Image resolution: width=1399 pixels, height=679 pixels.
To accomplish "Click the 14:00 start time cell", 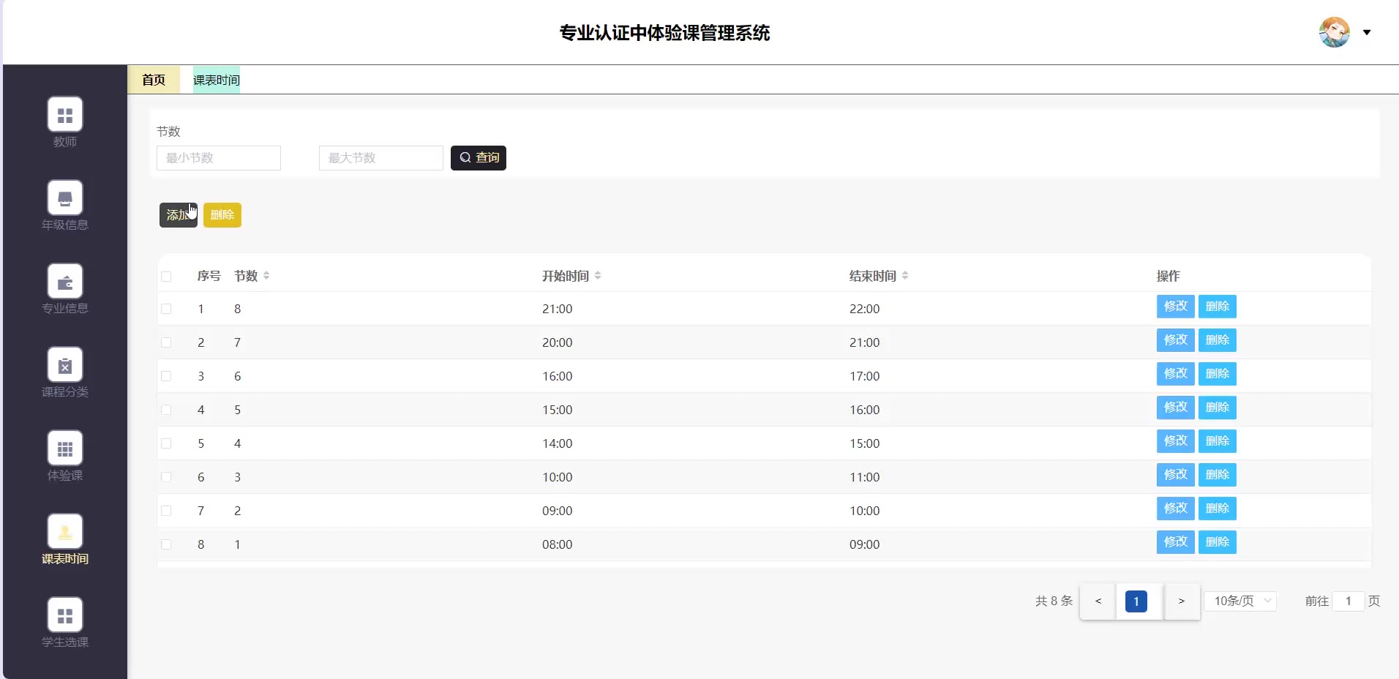I will [558, 443].
